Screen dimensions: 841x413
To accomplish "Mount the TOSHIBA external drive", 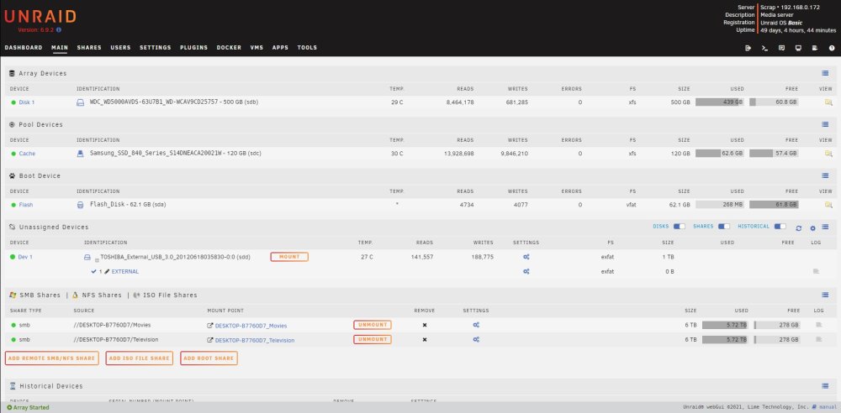I will [x=289, y=257].
